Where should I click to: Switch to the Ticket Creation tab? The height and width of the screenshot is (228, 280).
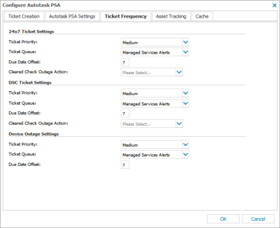pyautogui.click(x=24, y=17)
